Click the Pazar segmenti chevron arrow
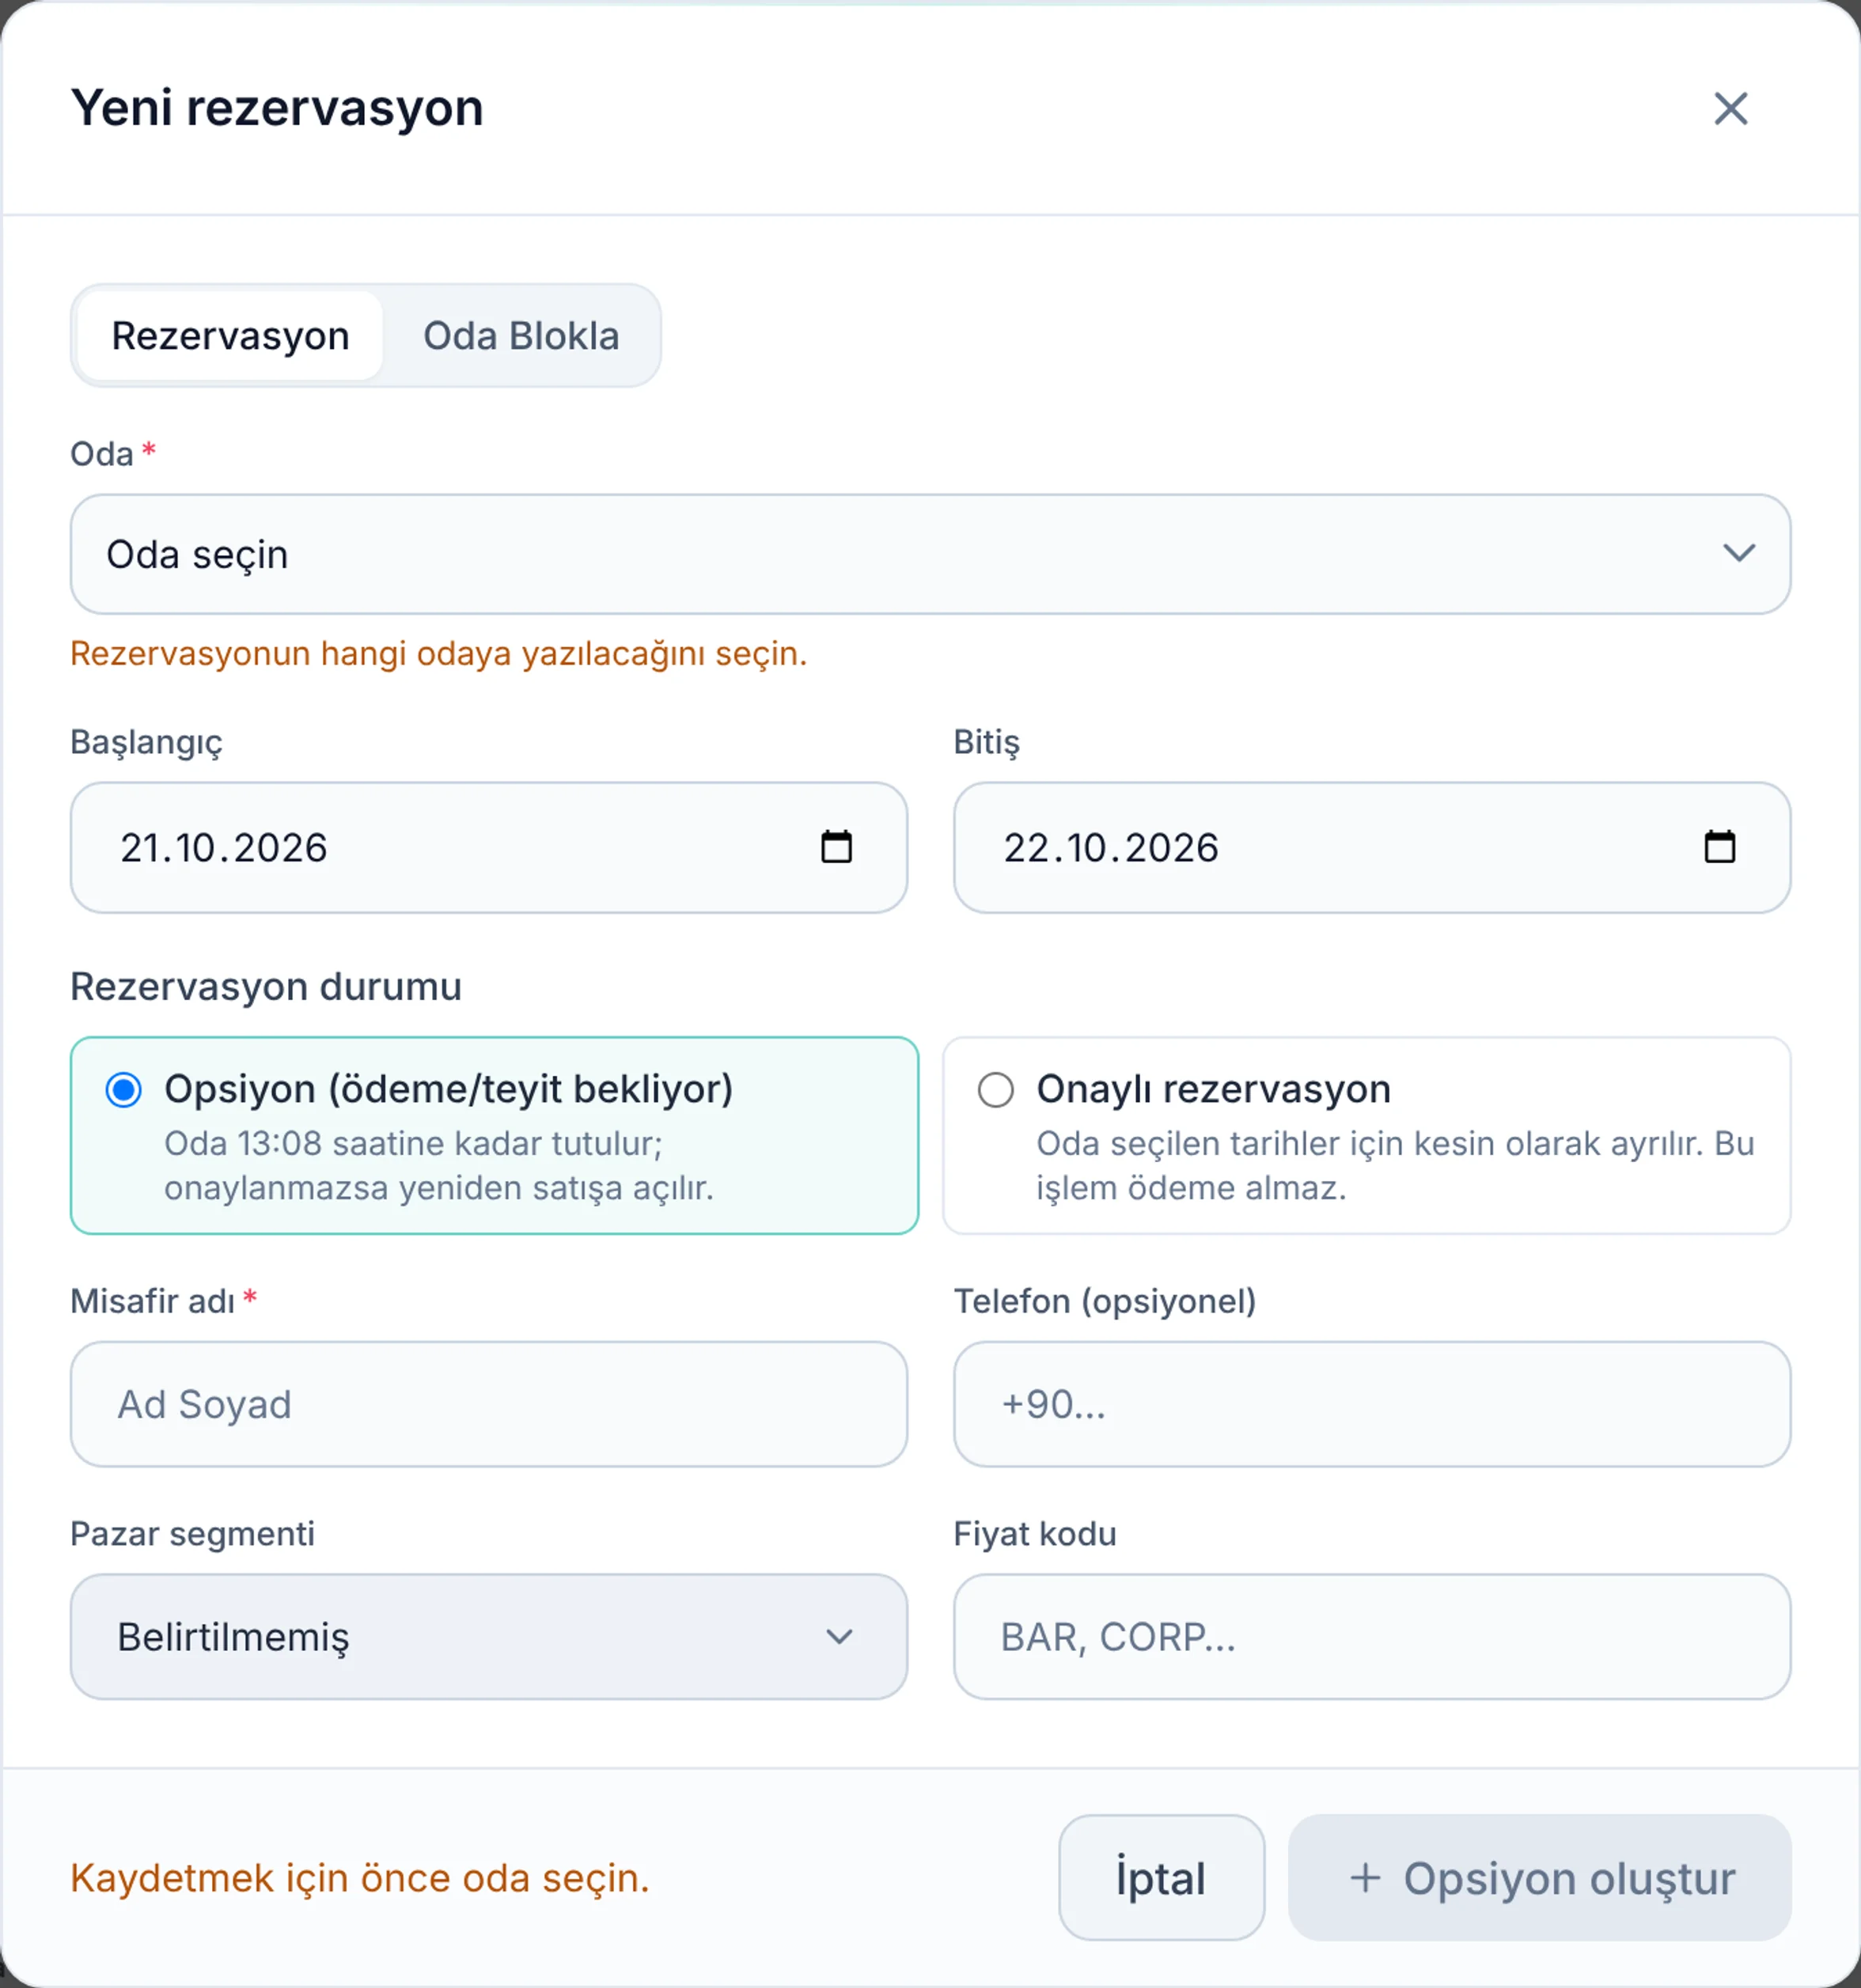1861x1988 pixels. click(x=839, y=1636)
